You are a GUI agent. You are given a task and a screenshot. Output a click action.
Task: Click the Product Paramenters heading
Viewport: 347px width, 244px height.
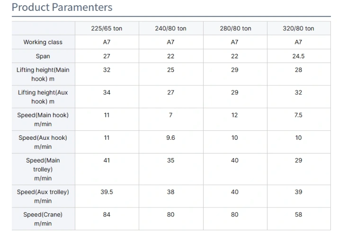pos(62,8)
